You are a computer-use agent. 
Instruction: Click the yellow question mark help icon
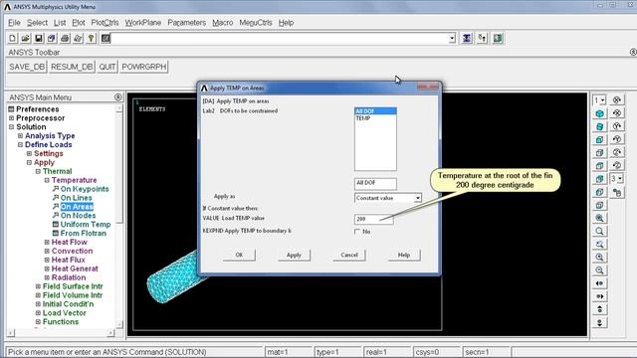pyautogui.click(x=91, y=38)
